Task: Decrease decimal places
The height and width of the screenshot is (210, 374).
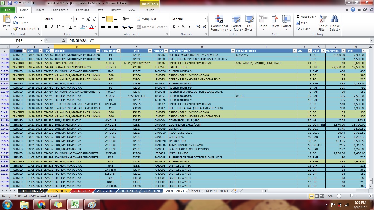Action: point(205,27)
